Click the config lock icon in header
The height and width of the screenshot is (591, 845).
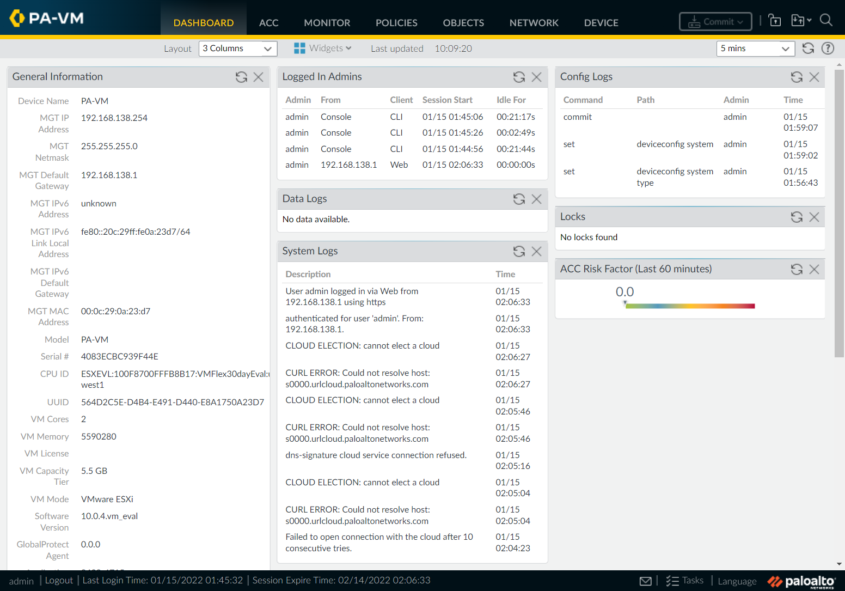click(x=774, y=21)
